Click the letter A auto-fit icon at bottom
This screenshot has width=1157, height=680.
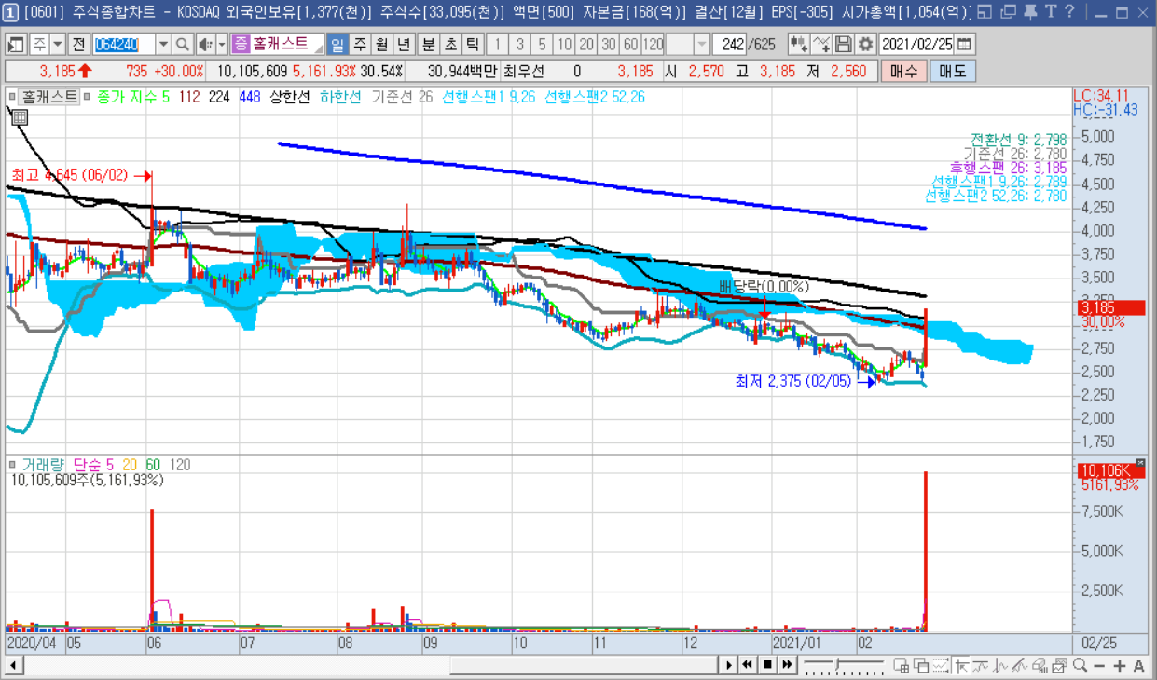click(x=1138, y=665)
